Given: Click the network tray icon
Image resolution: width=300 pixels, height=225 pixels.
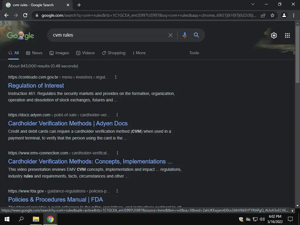Looking at the screenshot, I should (x=255, y=219).
